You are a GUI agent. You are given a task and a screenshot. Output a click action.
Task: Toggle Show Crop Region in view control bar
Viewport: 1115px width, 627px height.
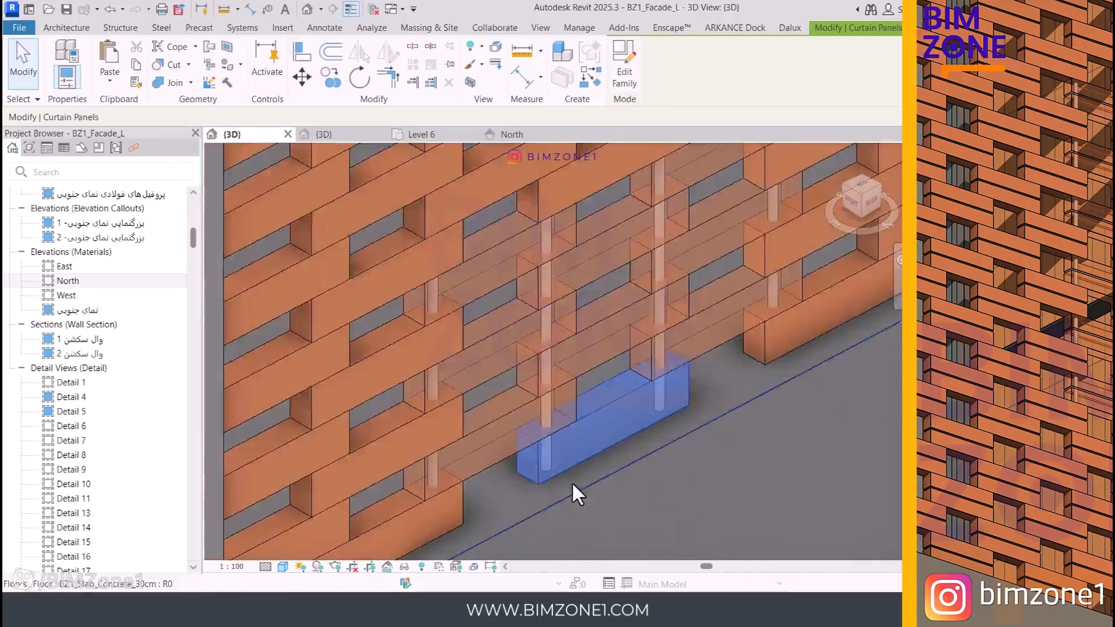[x=369, y=567]
